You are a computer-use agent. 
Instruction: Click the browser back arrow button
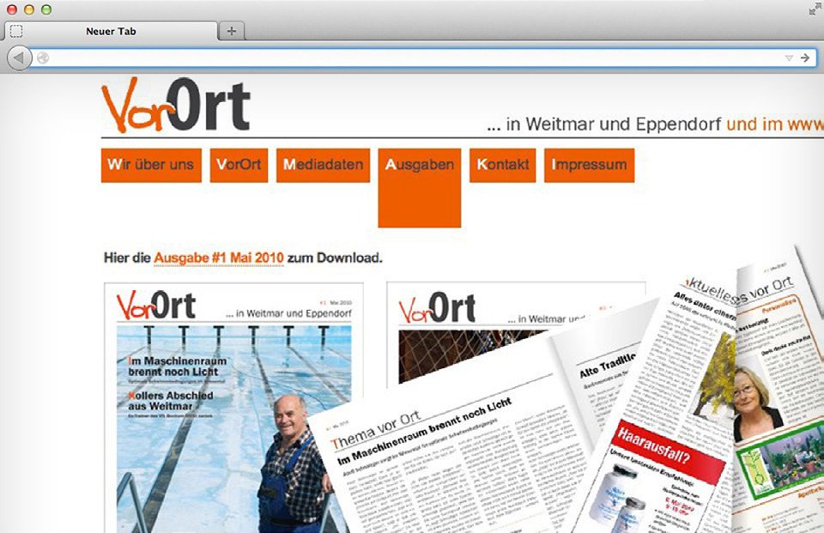(18, 58)
